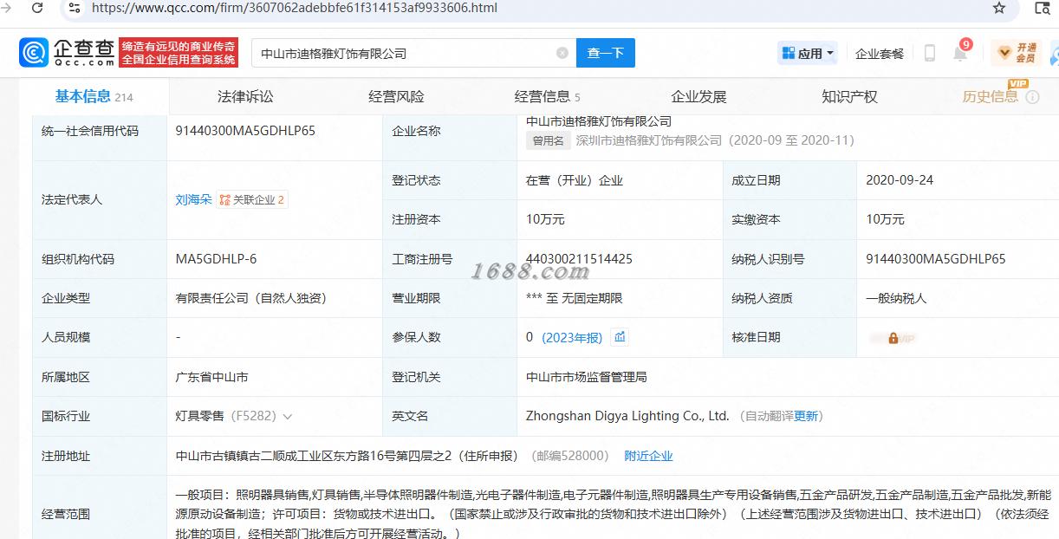Image resolution: width=1059 pixels, height=539 pixels.
Task: Open notifications bell with 9 badge
Action: tap(961, 52)
